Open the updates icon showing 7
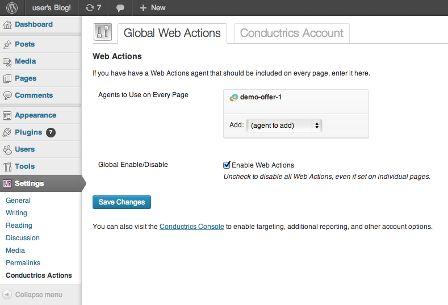 (93, 8)
